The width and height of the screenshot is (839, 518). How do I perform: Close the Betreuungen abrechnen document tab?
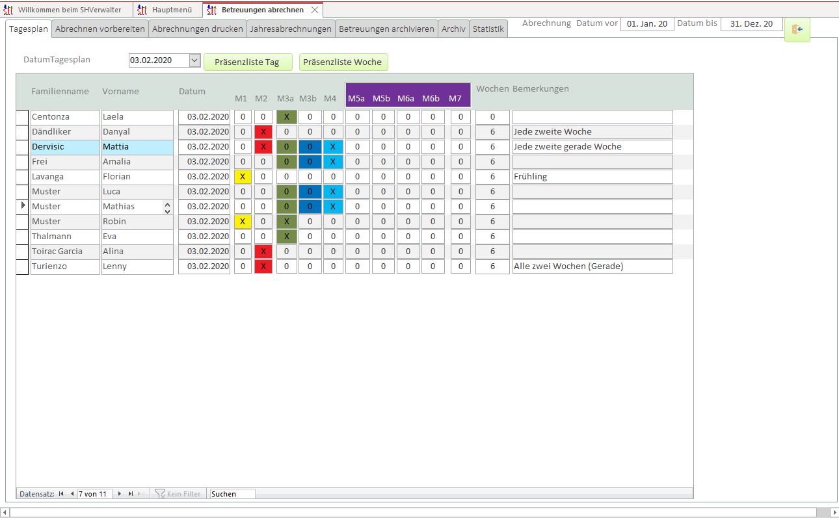click(315, 10)
